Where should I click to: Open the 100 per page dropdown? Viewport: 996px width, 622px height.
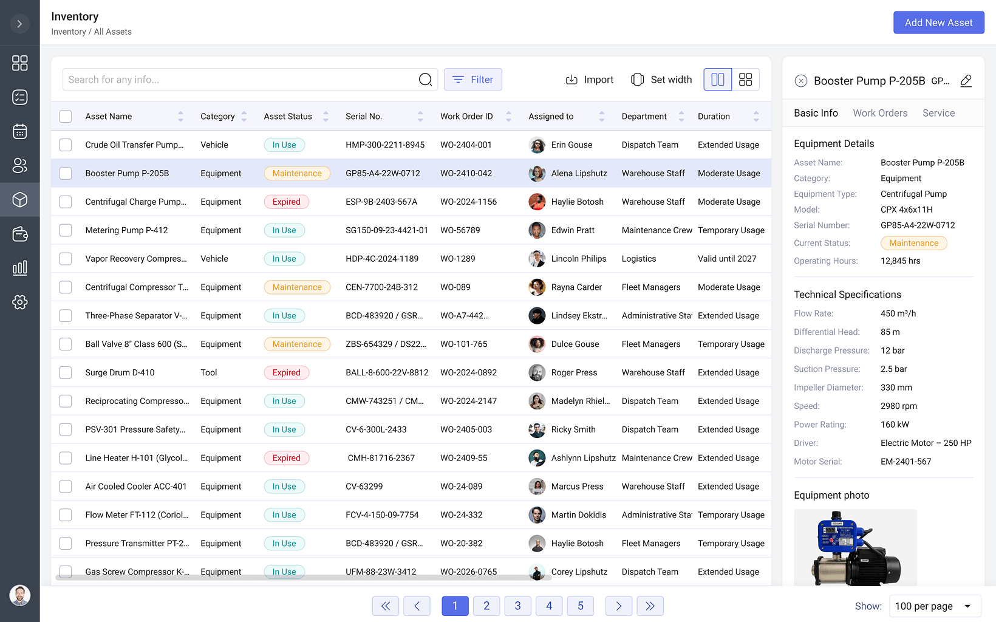point(935,606)
